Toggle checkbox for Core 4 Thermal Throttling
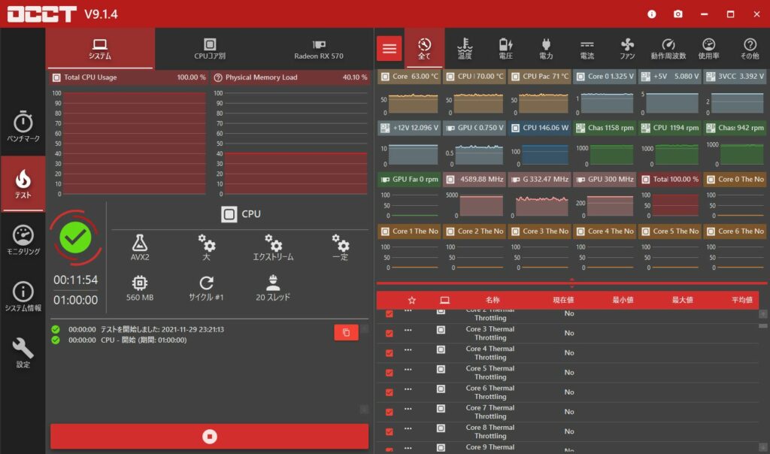 click(390, 353)
